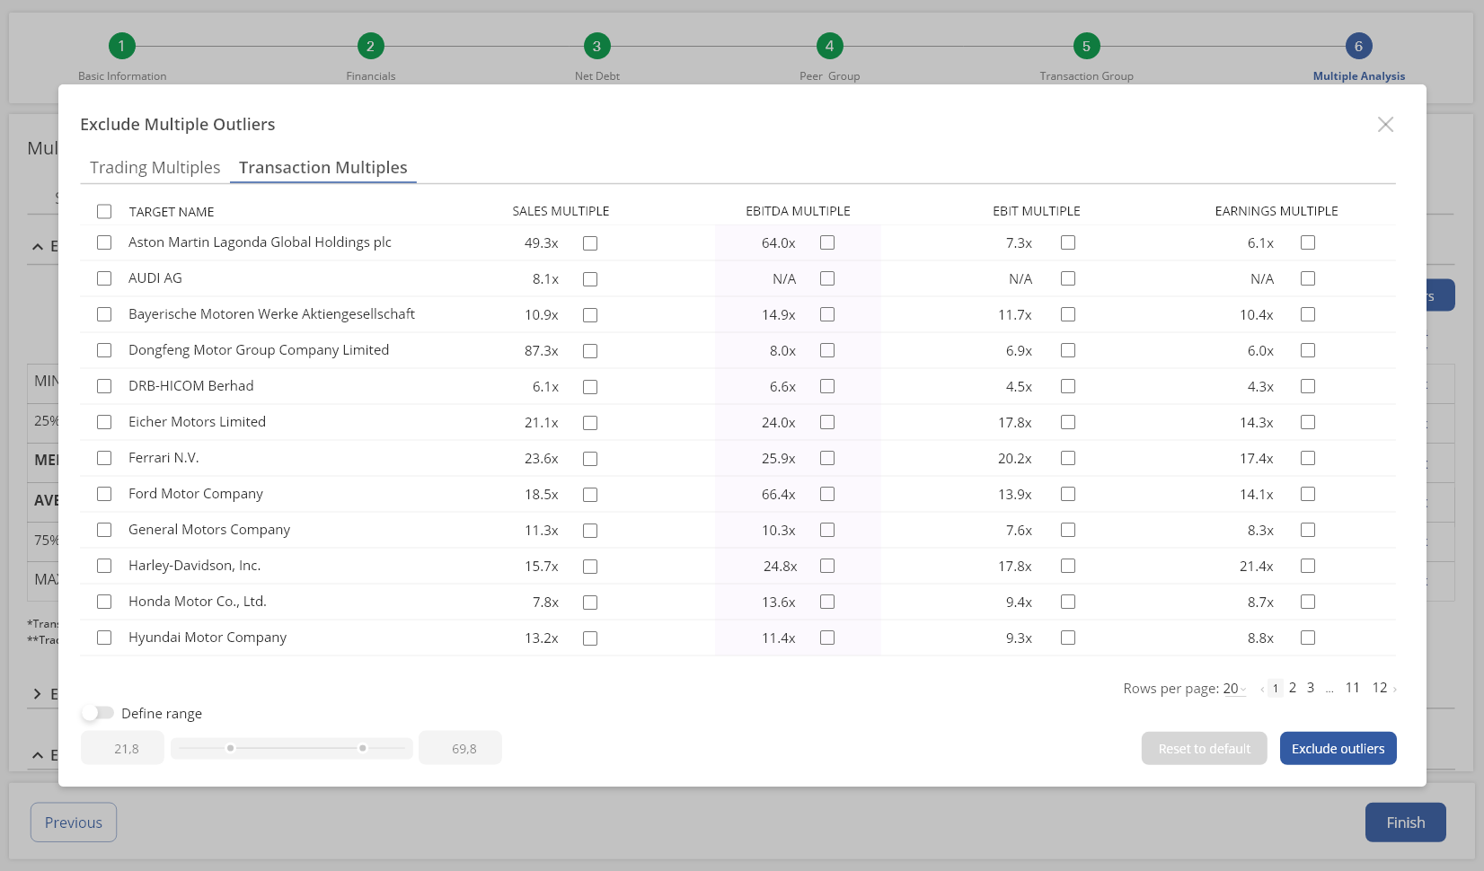Click the left handle of range slider
Image resolution: width=1484 pixels, height=871 pixels.
[x=231, y=748]
